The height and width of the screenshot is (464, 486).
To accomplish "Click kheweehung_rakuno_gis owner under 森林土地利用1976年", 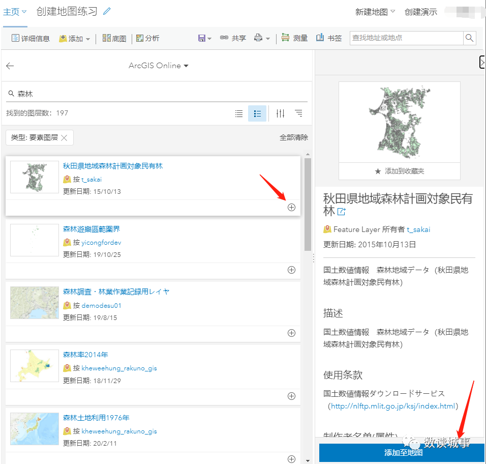I will (x=119, y=431).
